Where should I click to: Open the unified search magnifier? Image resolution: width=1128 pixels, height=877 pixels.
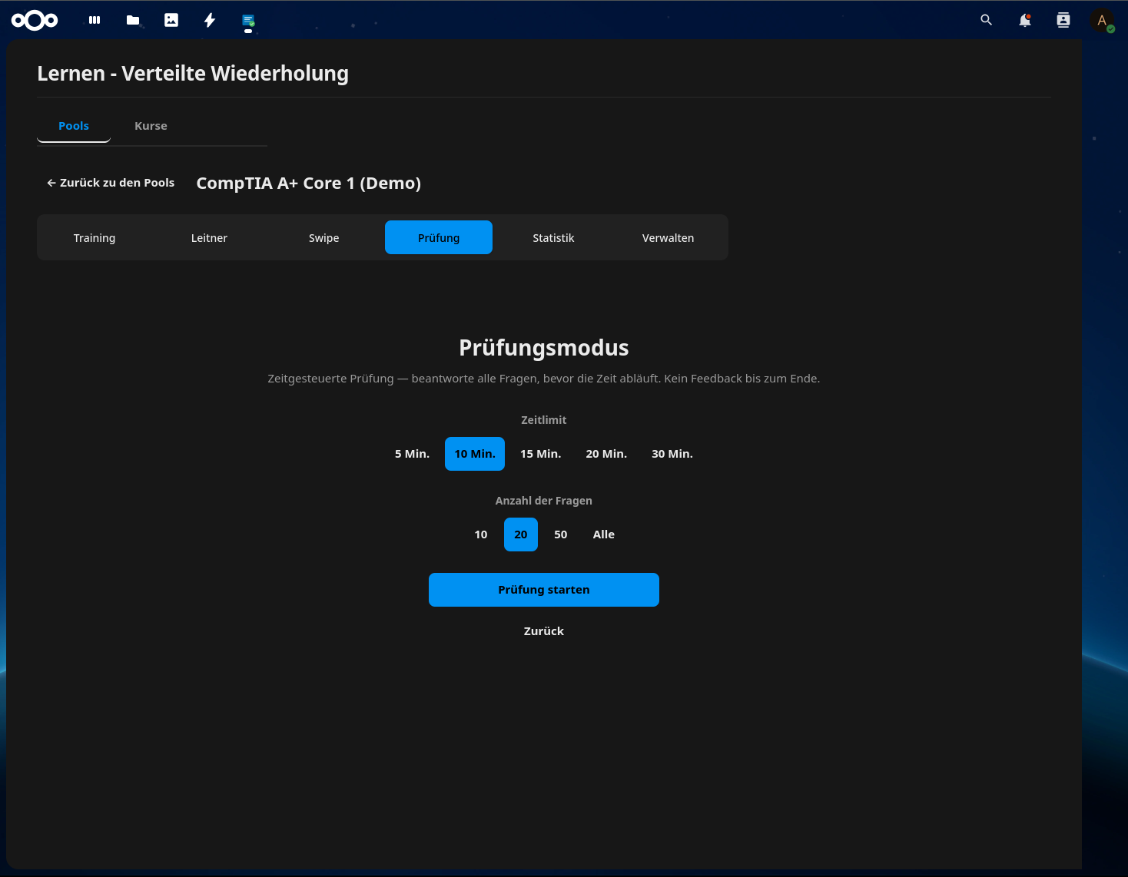pyautogui.click(x=986, y=20)
